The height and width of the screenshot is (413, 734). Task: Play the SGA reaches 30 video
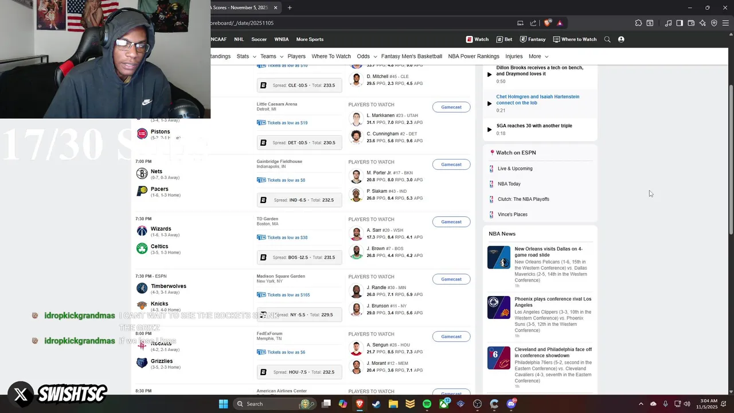(489, 129)
